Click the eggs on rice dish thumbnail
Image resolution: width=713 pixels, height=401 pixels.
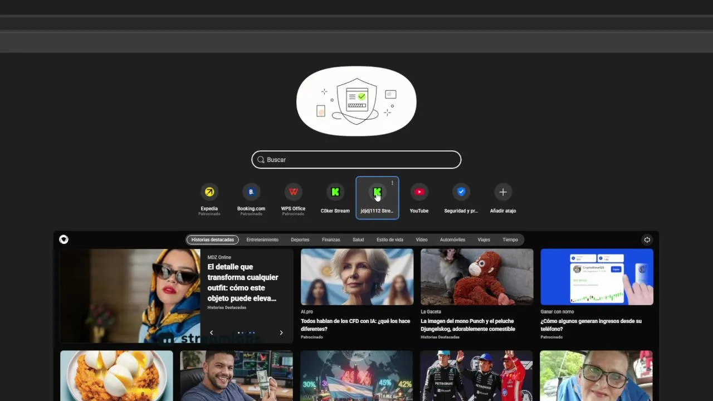tap(116, 375)
